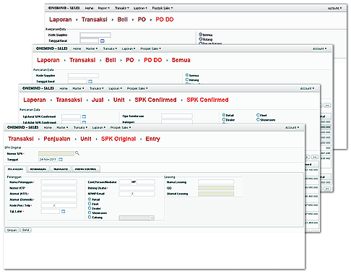
Task: Click the magnifier icon beside Nomor SPK
Action: [77, 153]
